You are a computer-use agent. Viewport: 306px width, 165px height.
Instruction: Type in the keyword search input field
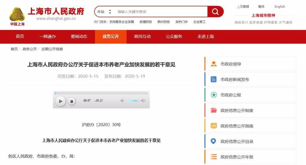[x=160, y=12]
